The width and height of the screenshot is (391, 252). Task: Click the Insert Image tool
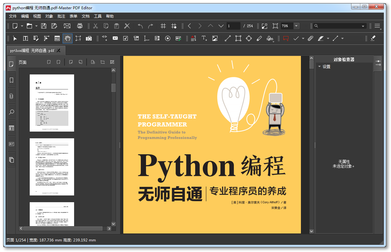point(215,38)
